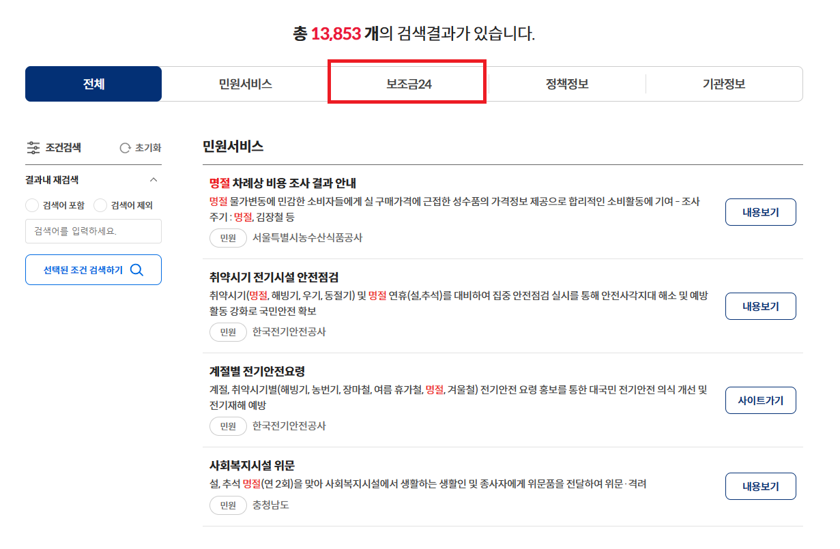Click 내용보기 for 취약시기 전기시설 안전점검
Viewport: 840px width, 549px height.
(760, 306)
